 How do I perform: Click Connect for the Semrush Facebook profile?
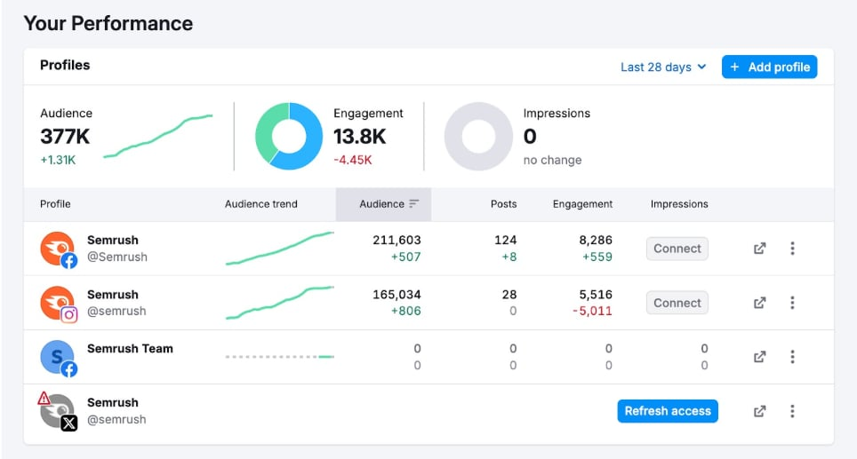[x=677, y=249]
